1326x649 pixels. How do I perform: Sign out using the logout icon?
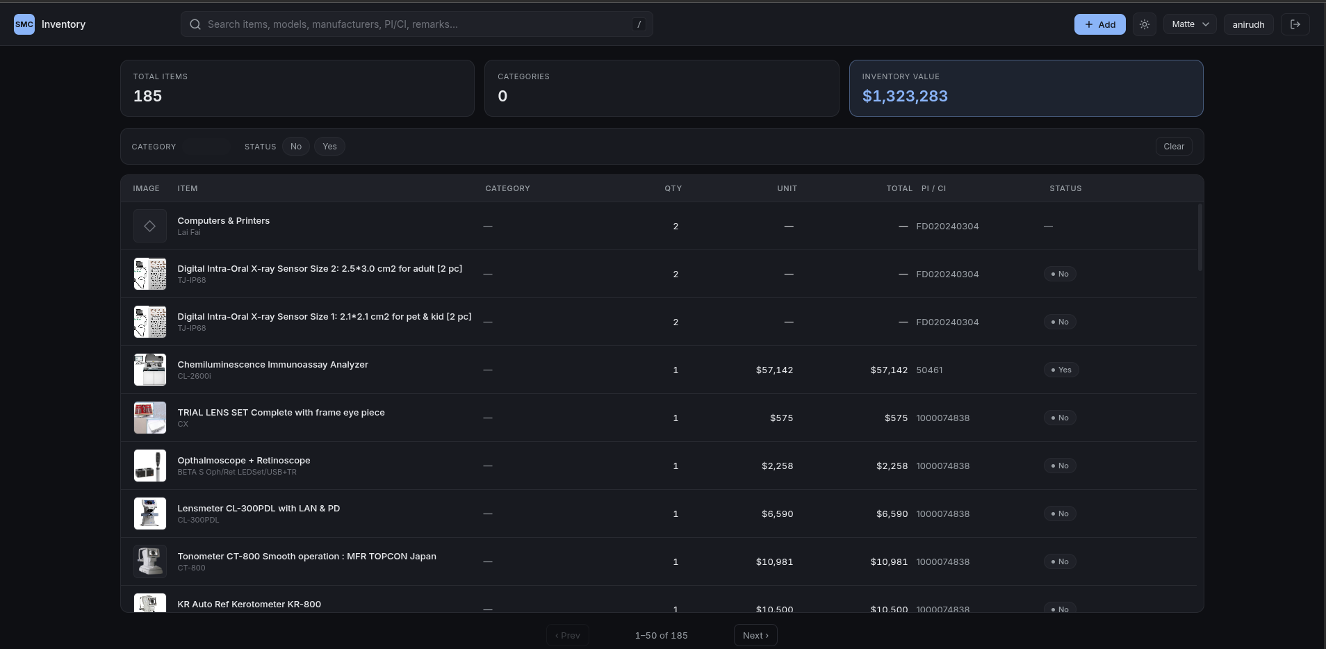coord(1295,24)
